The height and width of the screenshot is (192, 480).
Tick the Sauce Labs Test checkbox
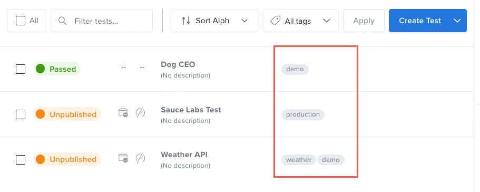click(21, 114)
